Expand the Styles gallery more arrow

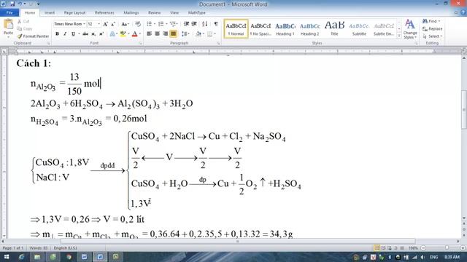(399, 36)
